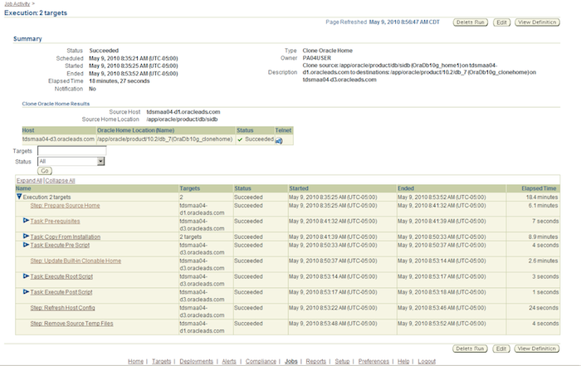
Task: Click Clone Oracle Home Results heading
Action: coord(56,104)
